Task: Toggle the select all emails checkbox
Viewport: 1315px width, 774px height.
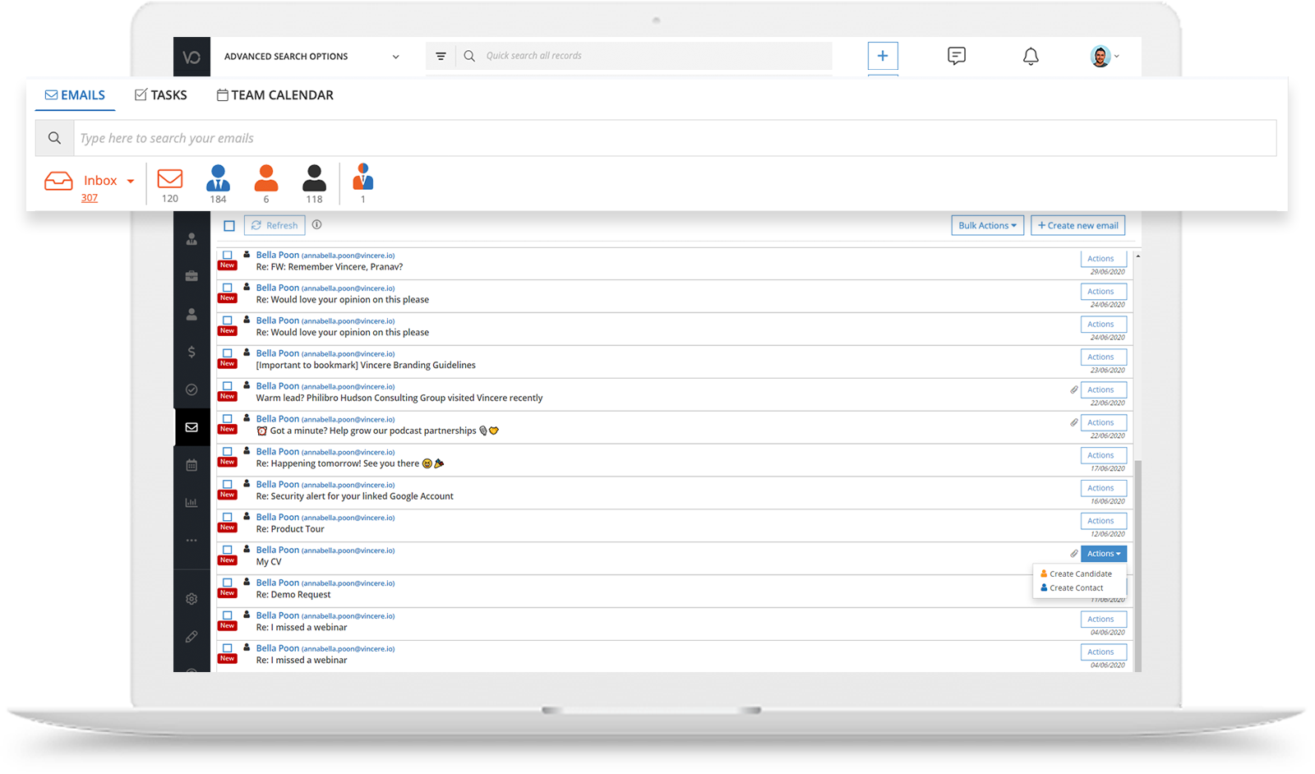Action: pyautogui.click(x=229, y=226)
